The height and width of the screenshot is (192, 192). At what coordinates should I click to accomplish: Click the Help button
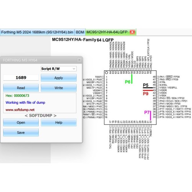(x=59, y=122)
